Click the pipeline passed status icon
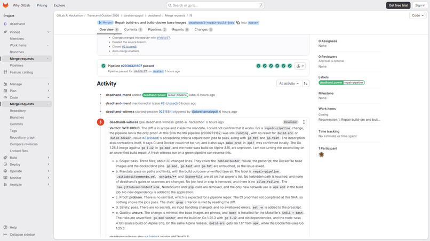The width and height of the screenshot is (430, 241). click(103, 66)
